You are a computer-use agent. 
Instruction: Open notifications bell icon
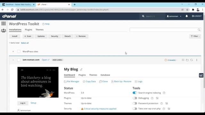pos(186,16)
